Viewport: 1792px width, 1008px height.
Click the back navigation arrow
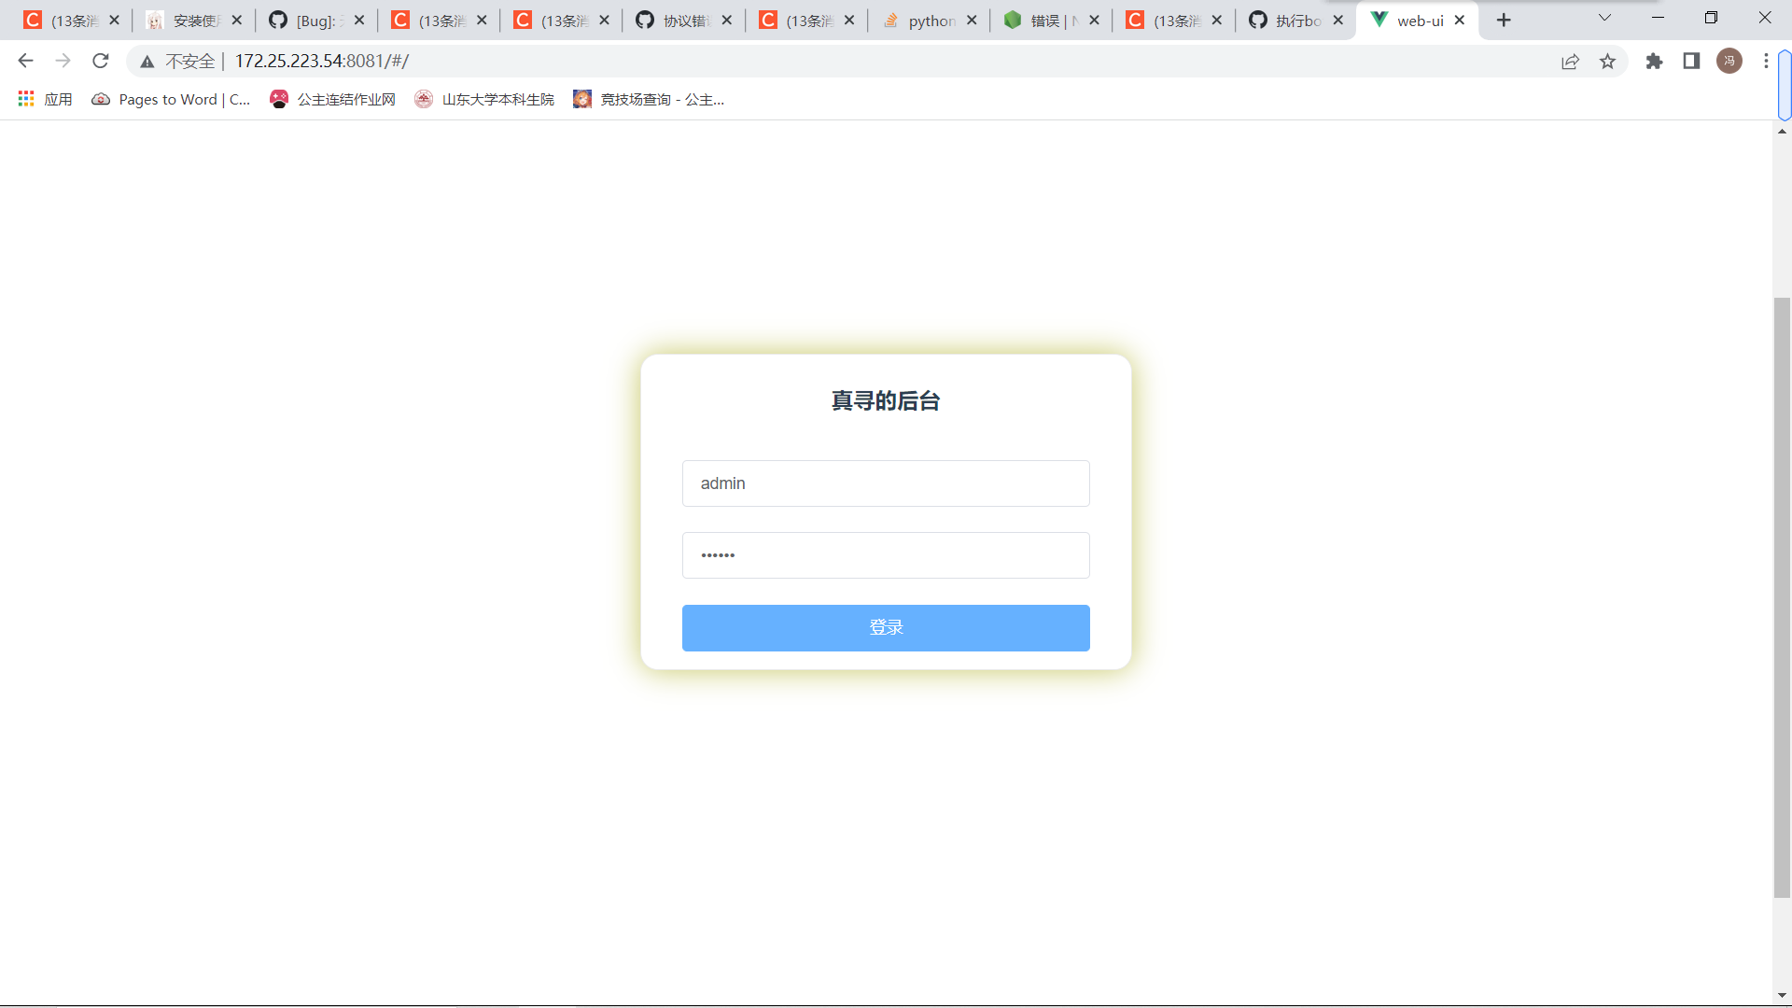point(25,61)
